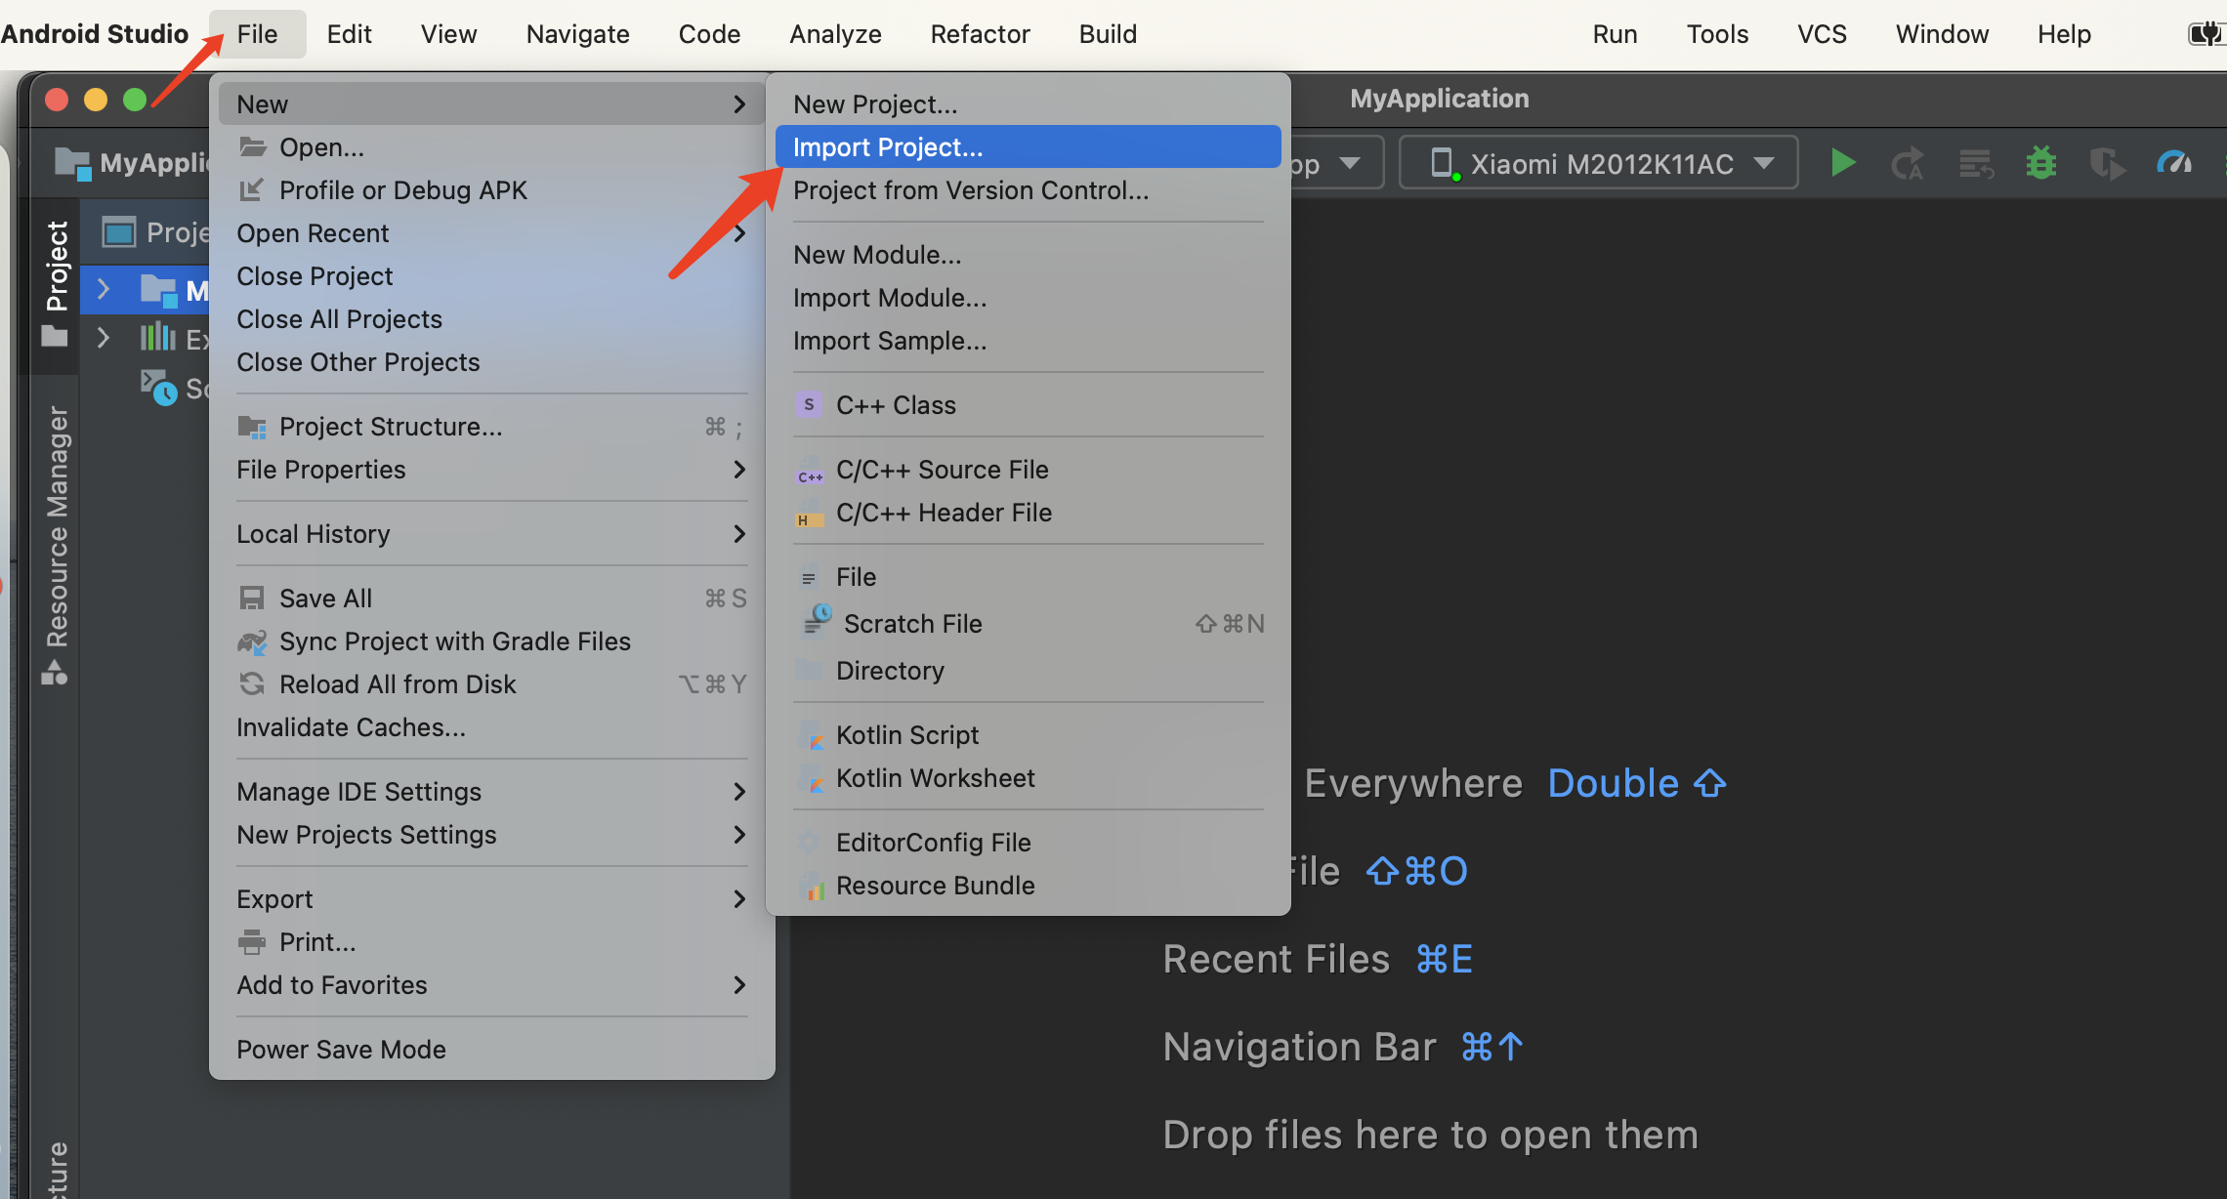Click the C/C++ Header File icon
Screen dimensions: 2227x1199
(x=810, y=514)
